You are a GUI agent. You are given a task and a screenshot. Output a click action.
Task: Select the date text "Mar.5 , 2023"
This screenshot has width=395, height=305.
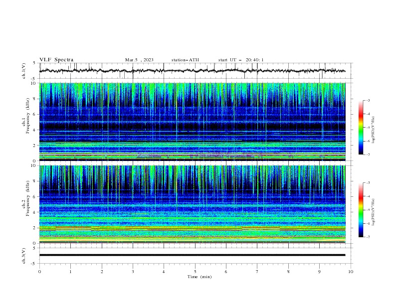pos(139,60)
